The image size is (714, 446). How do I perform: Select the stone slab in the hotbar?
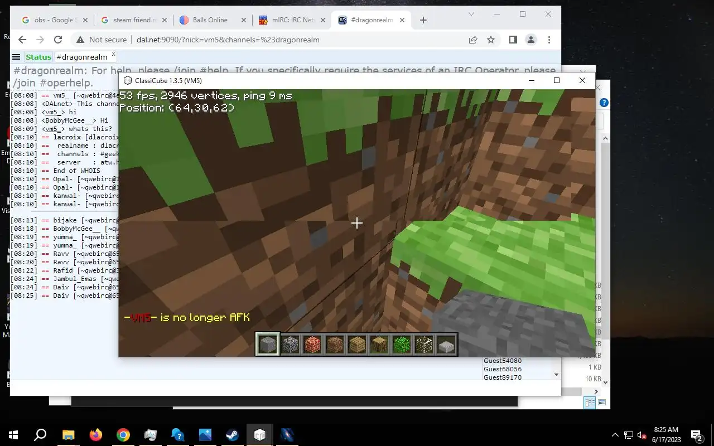[x=446, y=346]
